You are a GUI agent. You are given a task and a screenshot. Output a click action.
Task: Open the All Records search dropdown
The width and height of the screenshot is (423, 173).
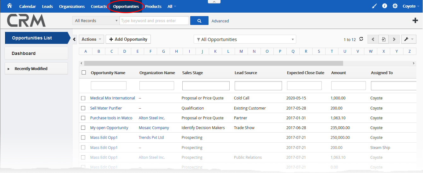[x=96, y=21]
